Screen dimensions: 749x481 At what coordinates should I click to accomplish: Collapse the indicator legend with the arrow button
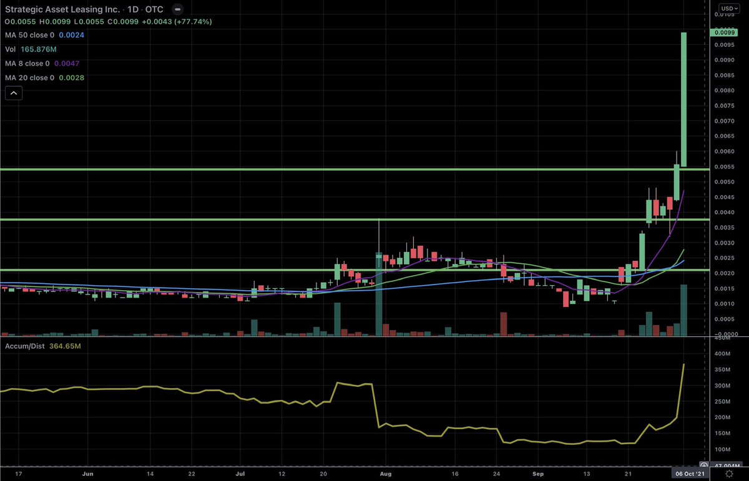pos(14,94)
